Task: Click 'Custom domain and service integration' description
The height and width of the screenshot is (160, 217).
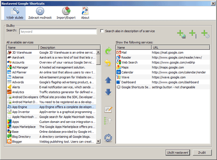Action: pyautogui.click(x=67, y=122)
